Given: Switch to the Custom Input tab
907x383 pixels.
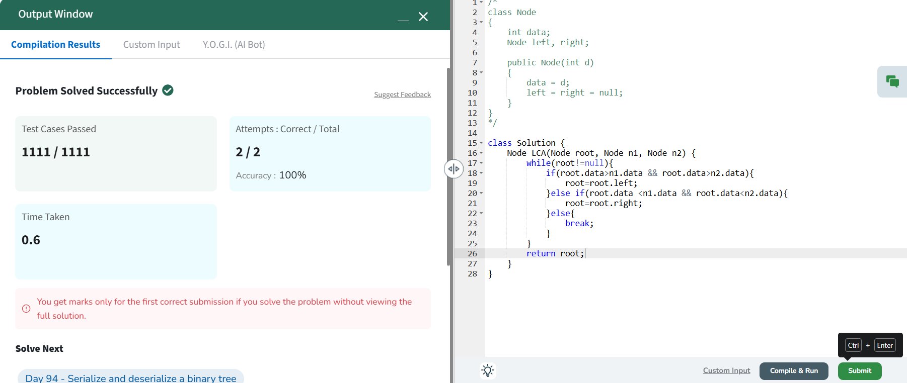Looking at the screenshot, I should click(x=152, y=45).
